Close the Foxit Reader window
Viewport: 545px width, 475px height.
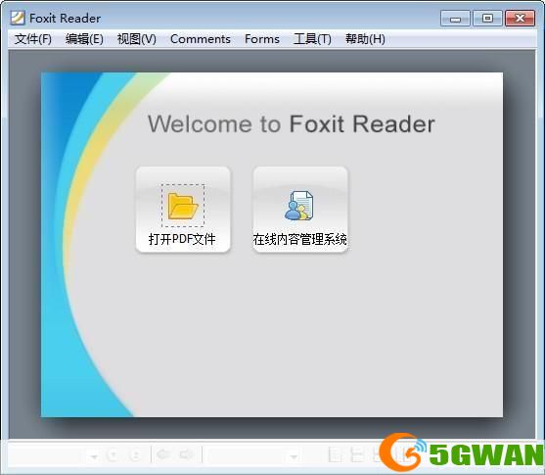pos(520,18)
